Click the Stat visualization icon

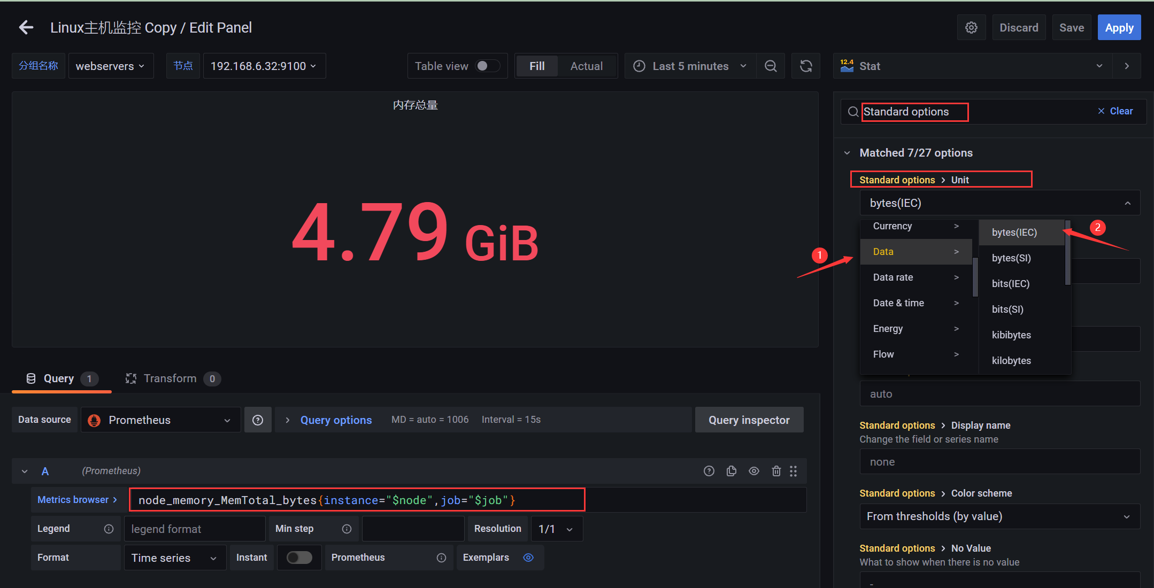tap(847, 66)
